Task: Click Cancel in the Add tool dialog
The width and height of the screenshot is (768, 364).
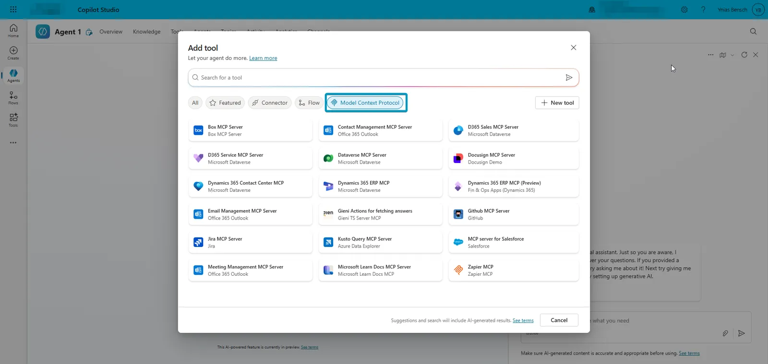Action: [559, 320]
